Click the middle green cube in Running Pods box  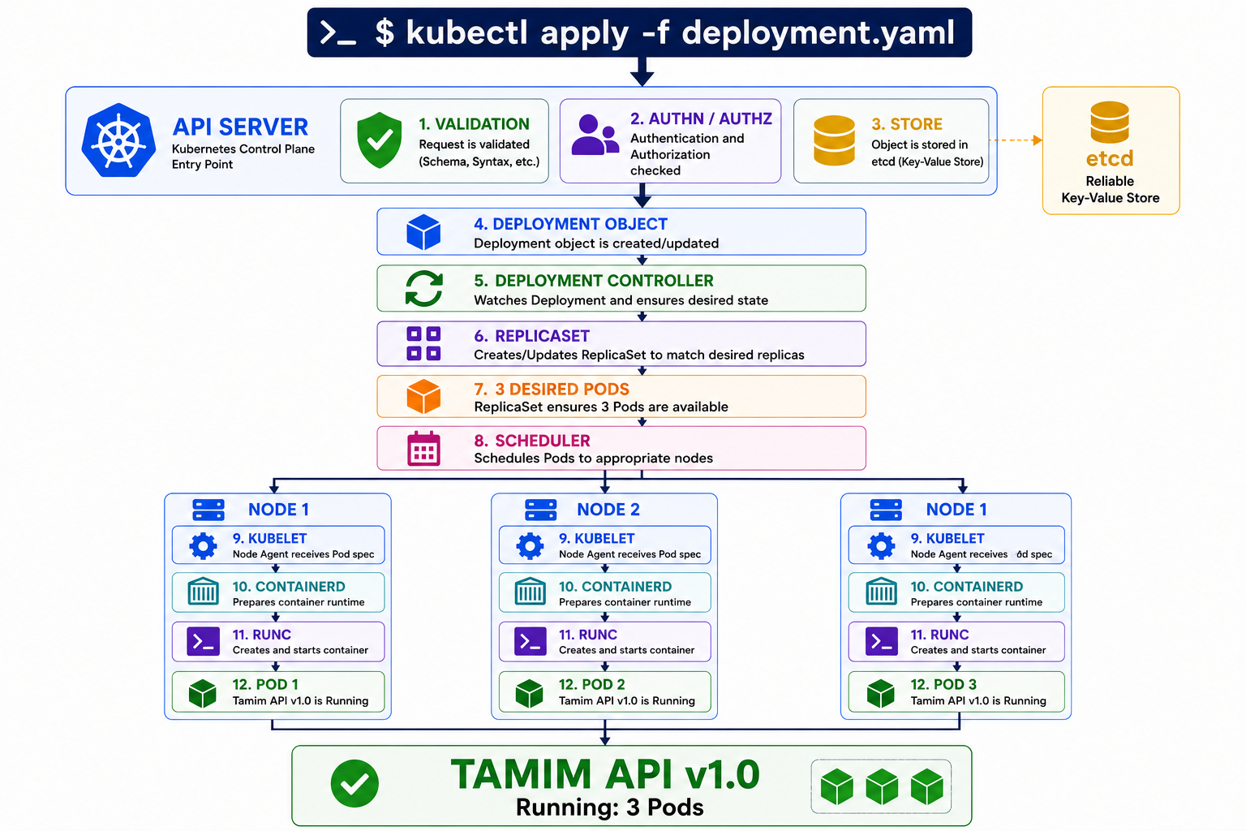882,787
